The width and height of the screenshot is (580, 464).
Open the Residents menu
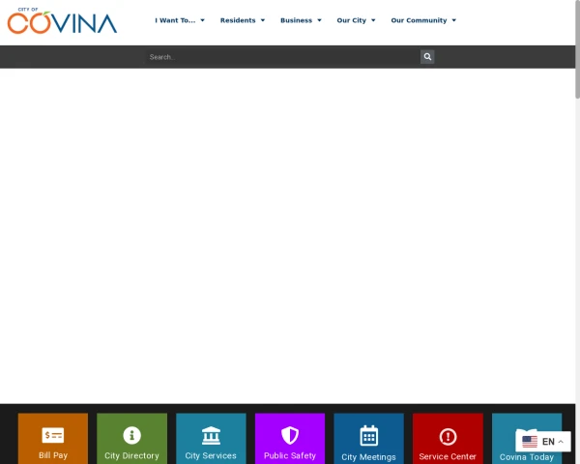(x=238, y=20)
